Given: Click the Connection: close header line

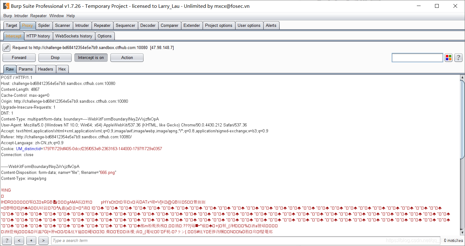Looking at the screenshot, I should coord(17,155).
